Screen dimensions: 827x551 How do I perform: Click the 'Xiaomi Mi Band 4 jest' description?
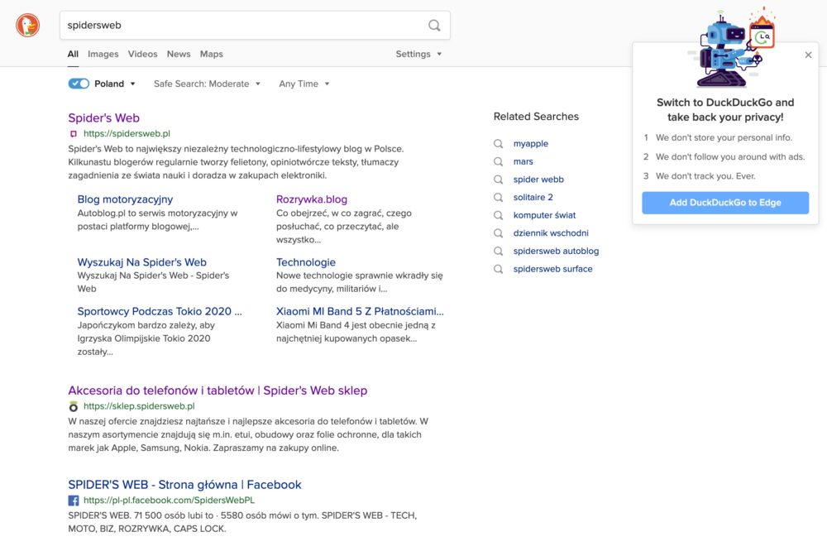[356, 332]
